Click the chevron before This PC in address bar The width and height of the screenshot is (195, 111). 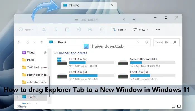55,42
